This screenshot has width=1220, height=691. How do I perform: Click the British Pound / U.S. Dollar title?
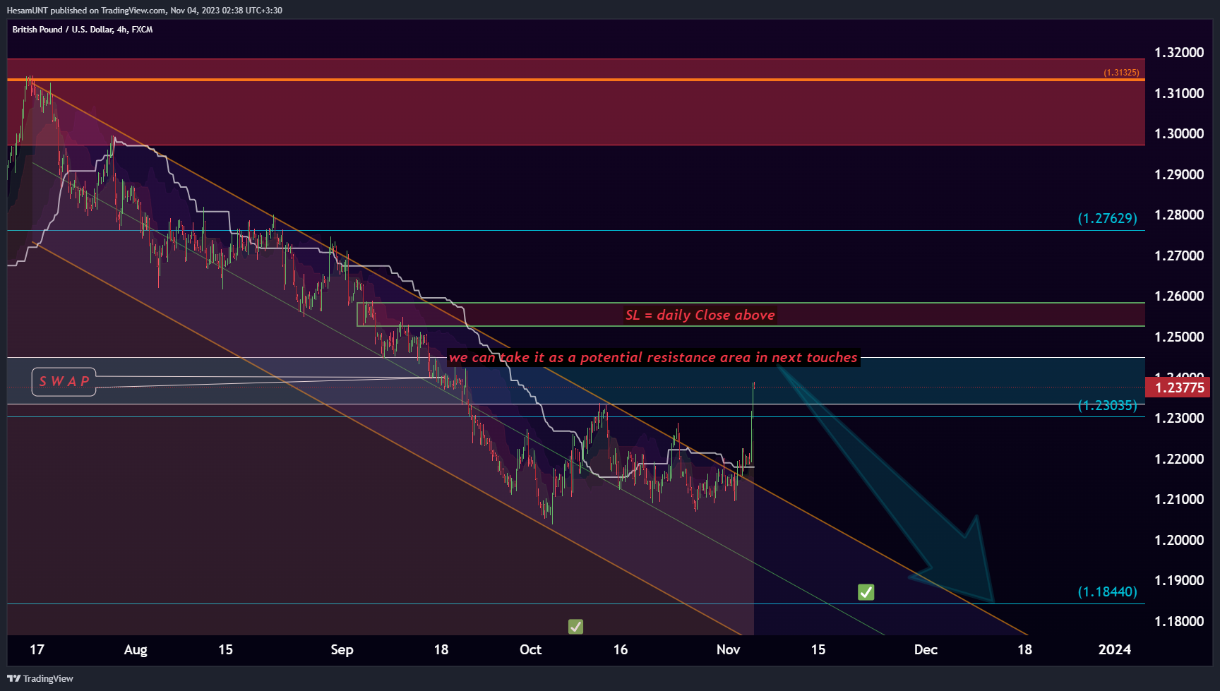click(x=83, y=30)
